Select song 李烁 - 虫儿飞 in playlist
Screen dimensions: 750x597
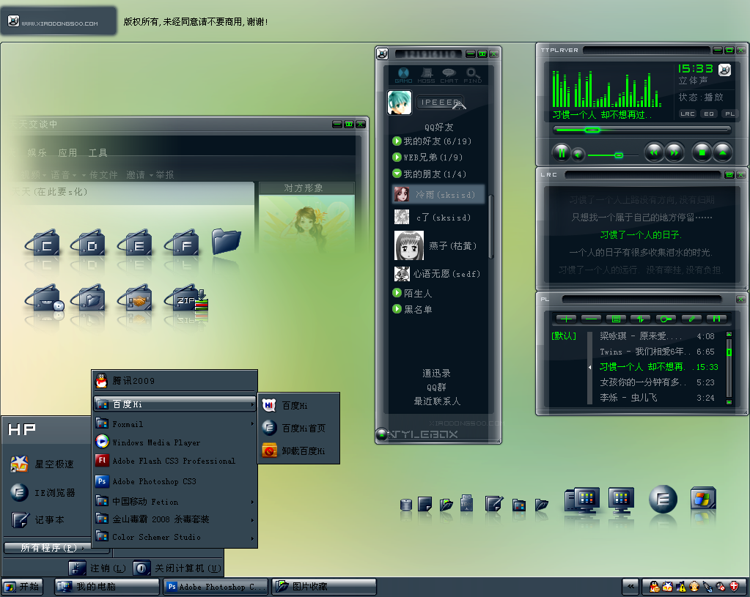tap(657, 397)
